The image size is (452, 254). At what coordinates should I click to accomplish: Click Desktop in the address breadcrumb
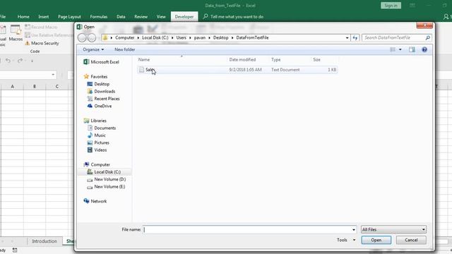tap(221, 37)
